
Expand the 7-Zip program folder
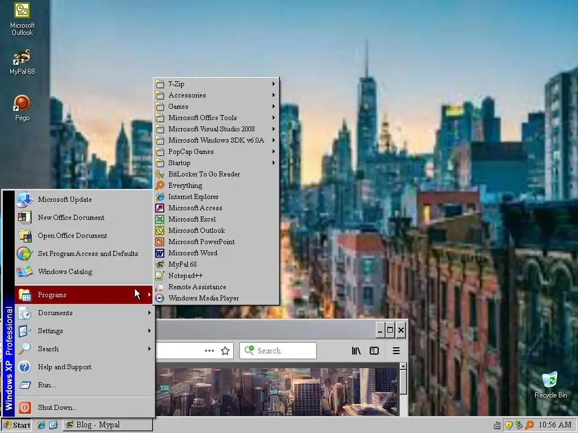coord(216,84)
